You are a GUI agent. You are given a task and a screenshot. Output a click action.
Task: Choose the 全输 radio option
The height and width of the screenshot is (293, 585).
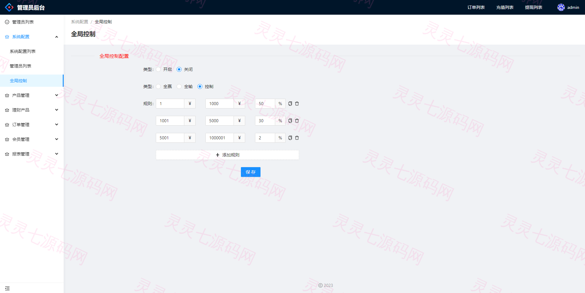pyautogui.click(x=179, y=86)
